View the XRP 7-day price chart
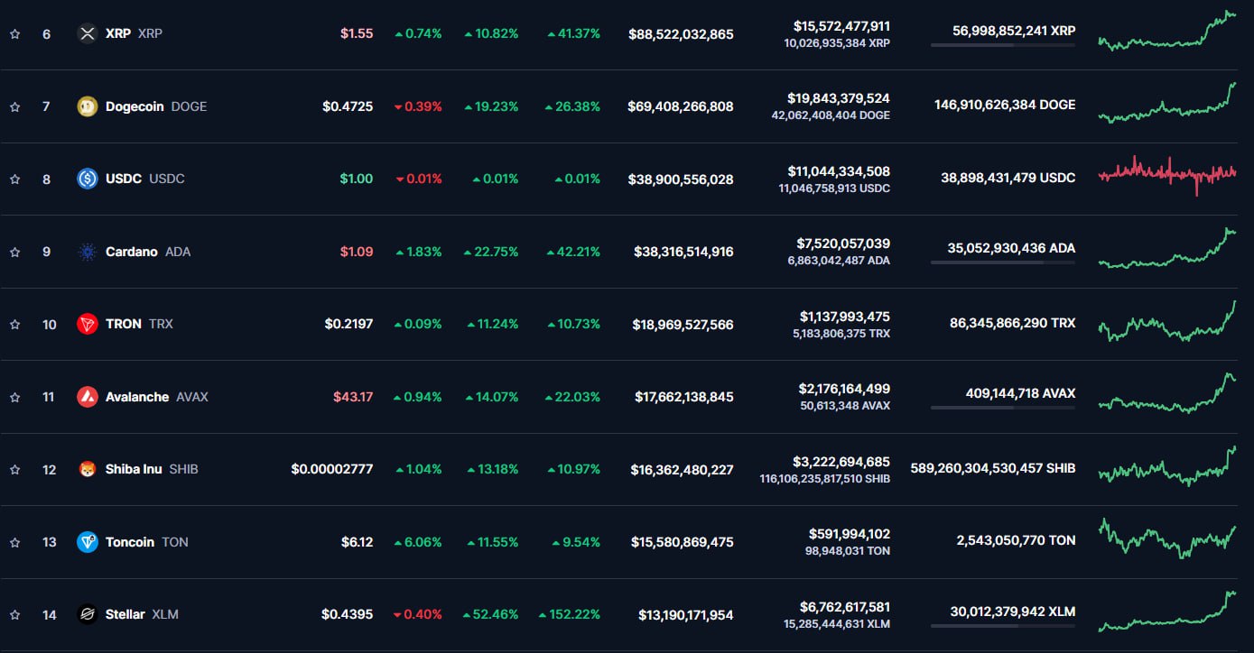Screen dimensions: 1254x653 click(x=1167, y=31)
